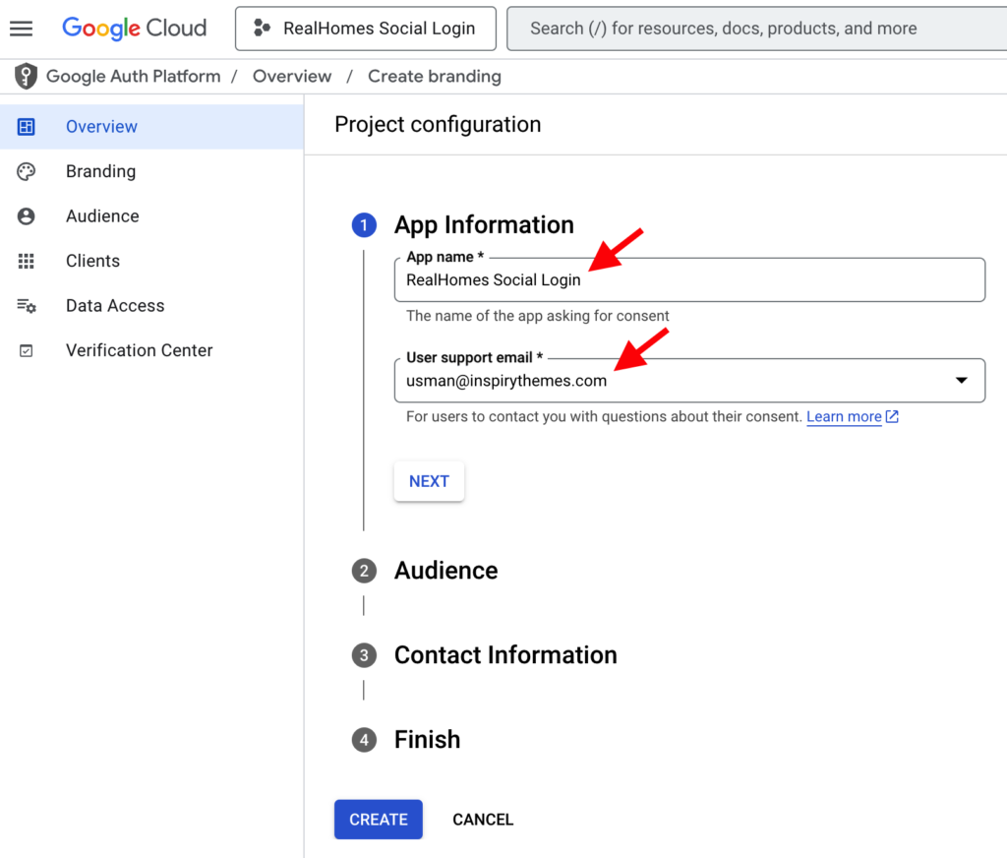The image size is (1007, 858).
Task: Open Verification Center in the sidebar
Action: point(151,350)
